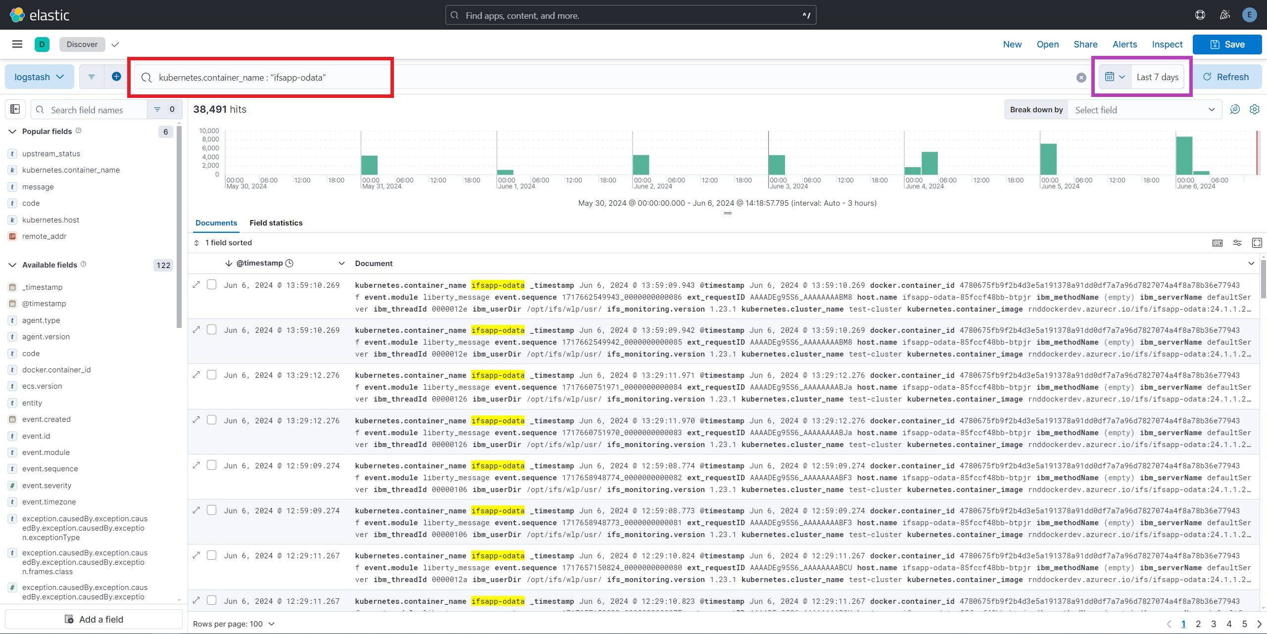Collapse the Popular fields section
Viewport: 1267px width, 634px height.
12,131
